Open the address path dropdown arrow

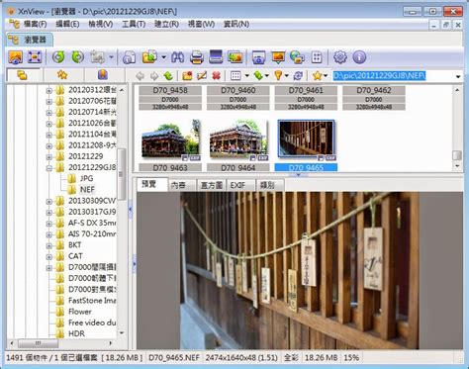pos(458,76)
